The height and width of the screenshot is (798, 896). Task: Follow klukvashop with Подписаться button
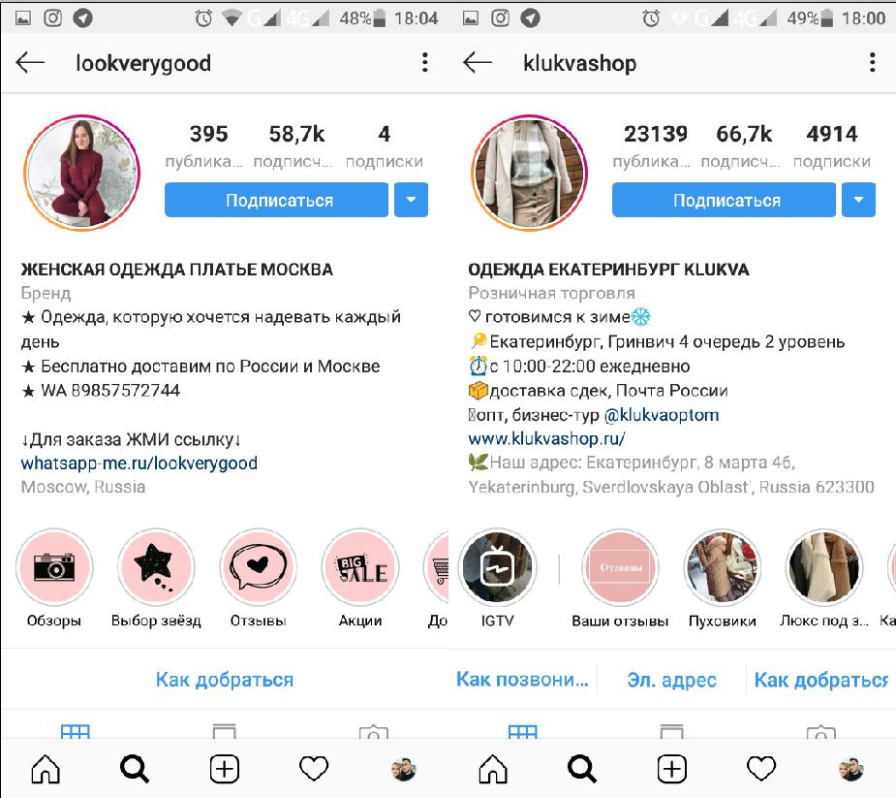(724, 200)
